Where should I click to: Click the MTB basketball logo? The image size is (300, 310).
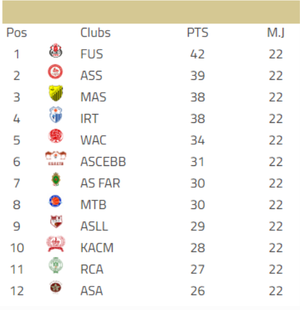55,201
